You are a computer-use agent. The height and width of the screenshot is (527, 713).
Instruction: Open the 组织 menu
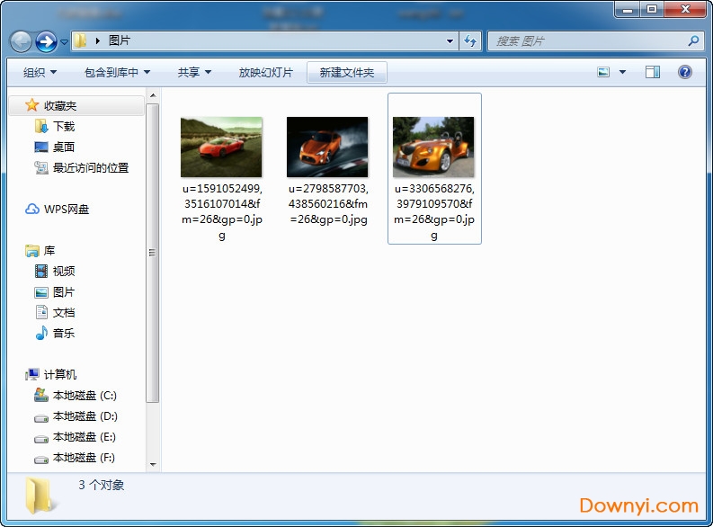40,72
